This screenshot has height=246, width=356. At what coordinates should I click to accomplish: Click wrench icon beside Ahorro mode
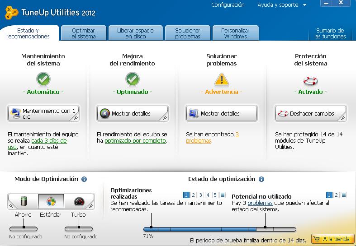(11, 206)
